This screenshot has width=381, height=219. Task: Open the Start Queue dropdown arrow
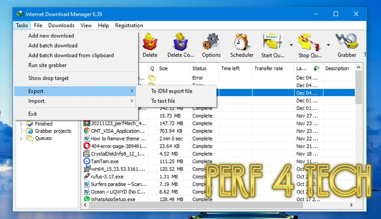pos(291,45)
